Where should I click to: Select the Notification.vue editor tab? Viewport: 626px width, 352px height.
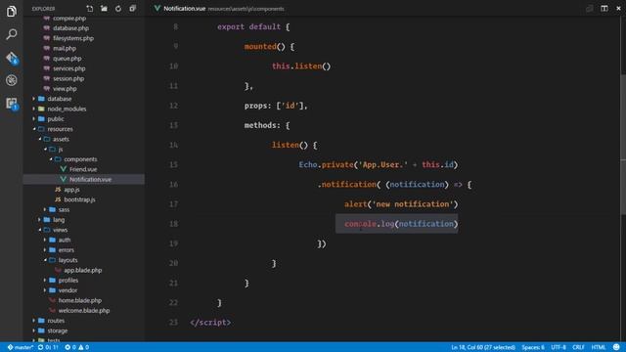(x=219, y=9)
